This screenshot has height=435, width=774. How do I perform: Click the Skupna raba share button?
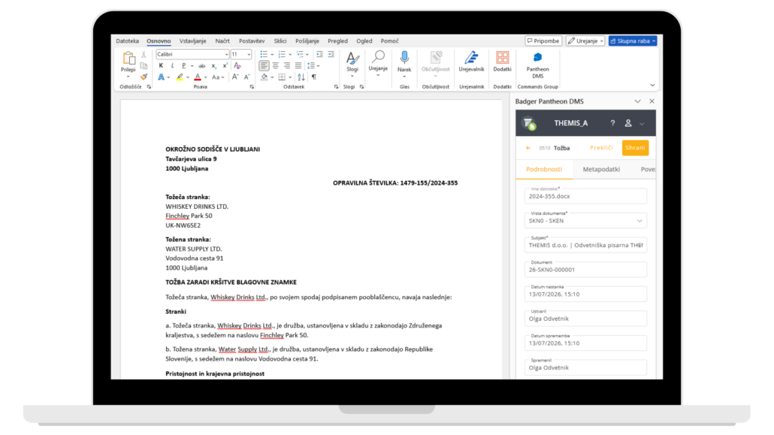pos(632,41)
